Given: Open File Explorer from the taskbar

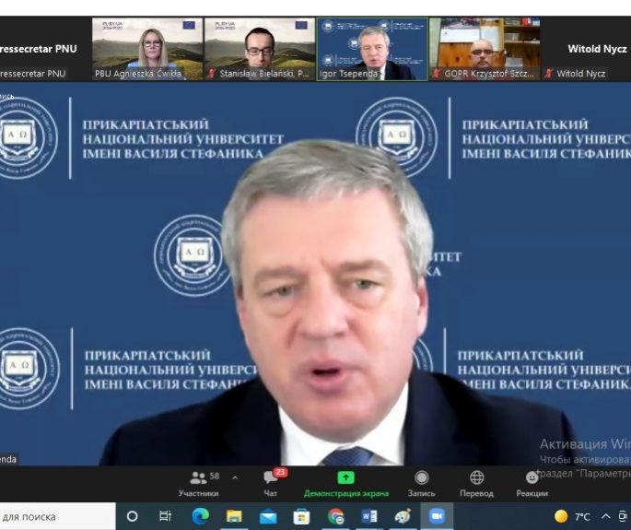Looking at the screenshot, I should click(x=234, y=516).
